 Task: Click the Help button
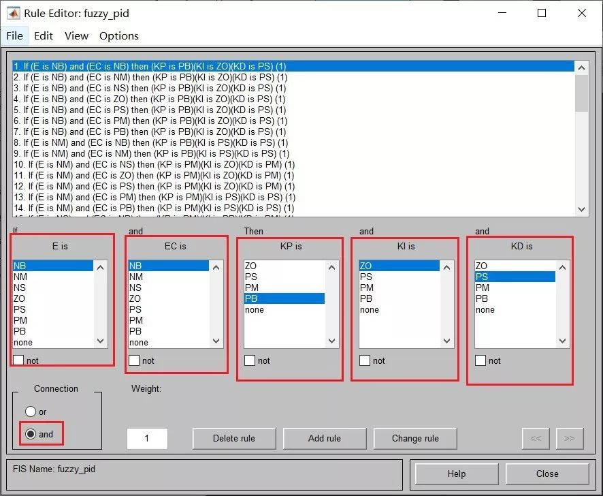click(x=457, y=474)
